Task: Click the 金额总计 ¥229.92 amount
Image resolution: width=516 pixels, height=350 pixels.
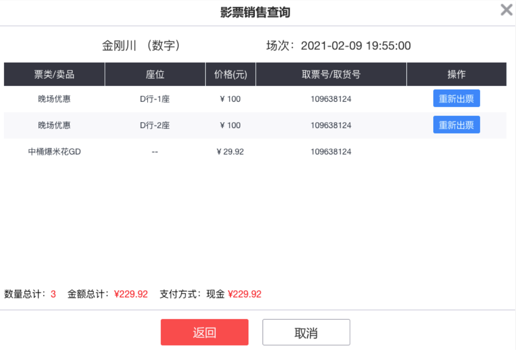Action: (131, 294)
